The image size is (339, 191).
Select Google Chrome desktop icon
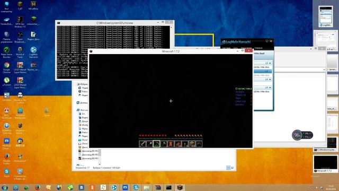(x=6, y=68)
